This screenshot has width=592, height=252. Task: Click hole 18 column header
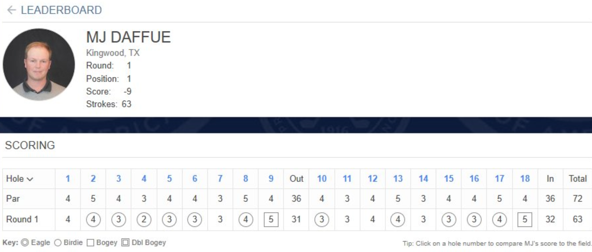point(525,179)
